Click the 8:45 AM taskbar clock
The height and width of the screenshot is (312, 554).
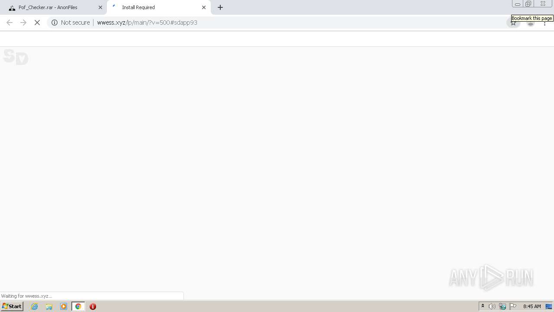tap(532, 306)
